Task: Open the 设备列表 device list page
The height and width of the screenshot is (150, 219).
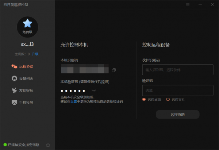Action: click(x=26, y=78)
